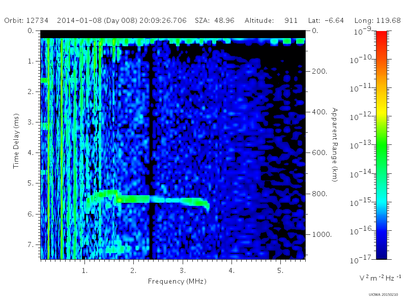The width and height of the screenshot is (407, 305).
Task: Click the 5. tick label on frequency axis
Action: click(280, 270)
